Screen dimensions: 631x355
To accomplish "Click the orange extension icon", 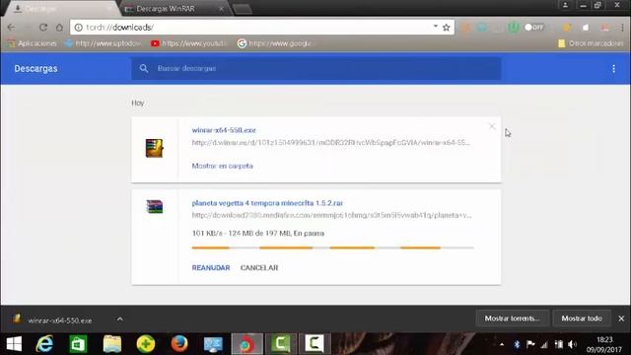I will [466, 28].
